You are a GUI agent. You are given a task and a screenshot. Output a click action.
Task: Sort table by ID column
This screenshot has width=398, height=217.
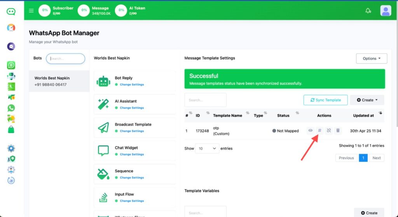point(202,115)
